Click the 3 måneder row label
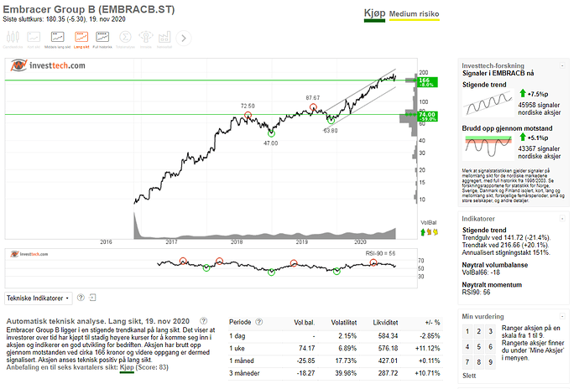This screenshot has height=389, width=579. (x=244, y=373)
